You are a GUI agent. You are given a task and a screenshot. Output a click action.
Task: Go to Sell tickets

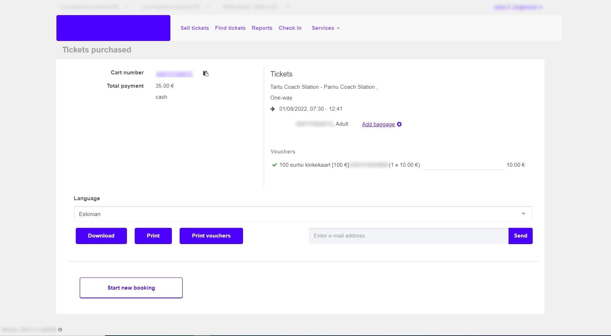pos(194,28)
